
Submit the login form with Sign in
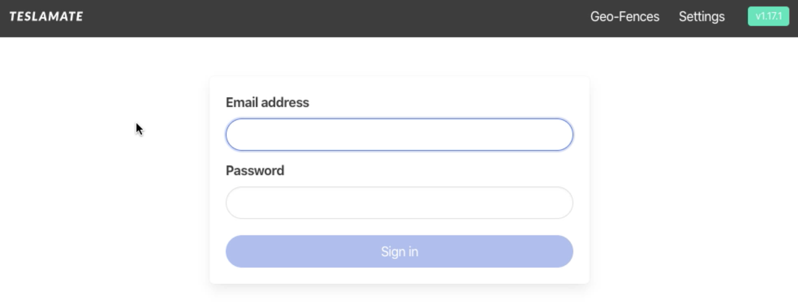[x=399, y=251]
